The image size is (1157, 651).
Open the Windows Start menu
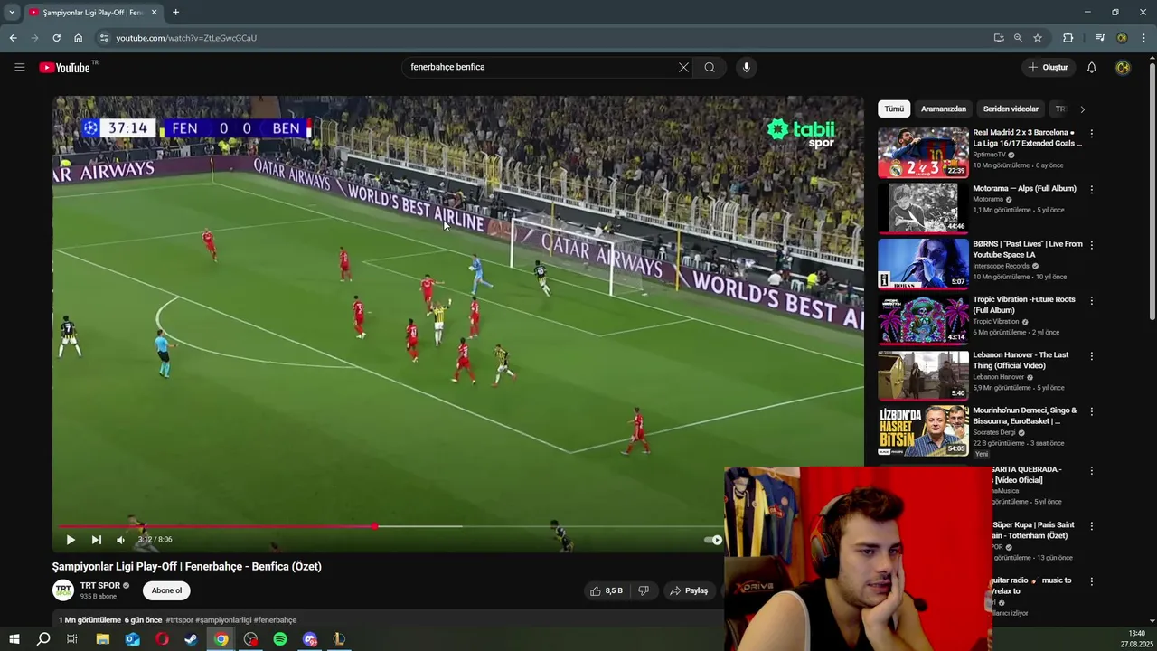14,639
